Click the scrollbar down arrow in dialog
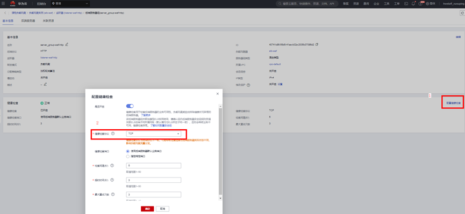 pyautogui.click(x=220, y=198)
